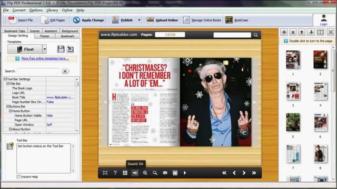
Task: Collapse the Title Bar node
Action: [8, 83]
